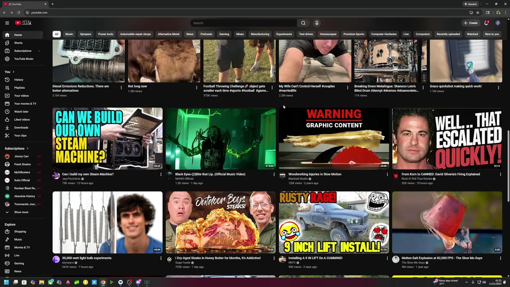Click the search magnifier button
Image resolution: width=510 pixels, height=287 pixels.
303,23
